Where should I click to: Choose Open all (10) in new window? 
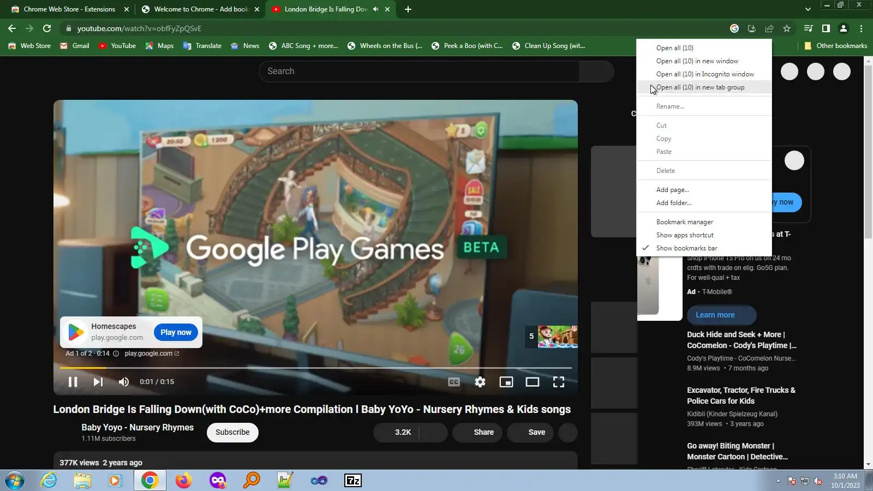(704, 61)
